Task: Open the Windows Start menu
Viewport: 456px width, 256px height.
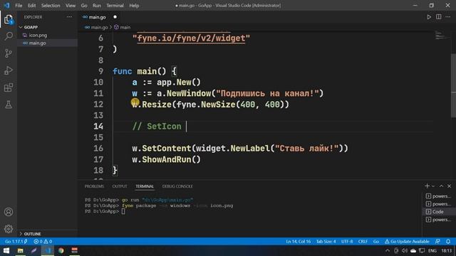Action: point(6,250)
